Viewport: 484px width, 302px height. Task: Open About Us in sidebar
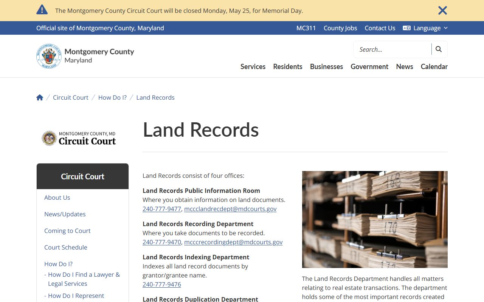tap(57, 197)
